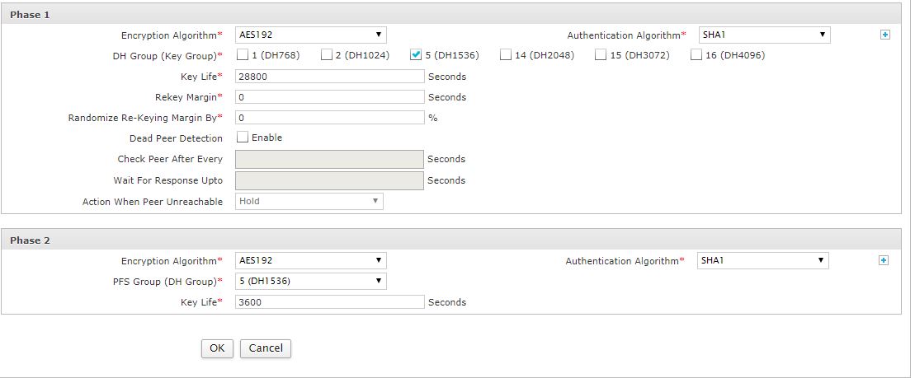
Task: Open Phase 2 Encryption Algorithm dropdown
Action: coord(310,260)
